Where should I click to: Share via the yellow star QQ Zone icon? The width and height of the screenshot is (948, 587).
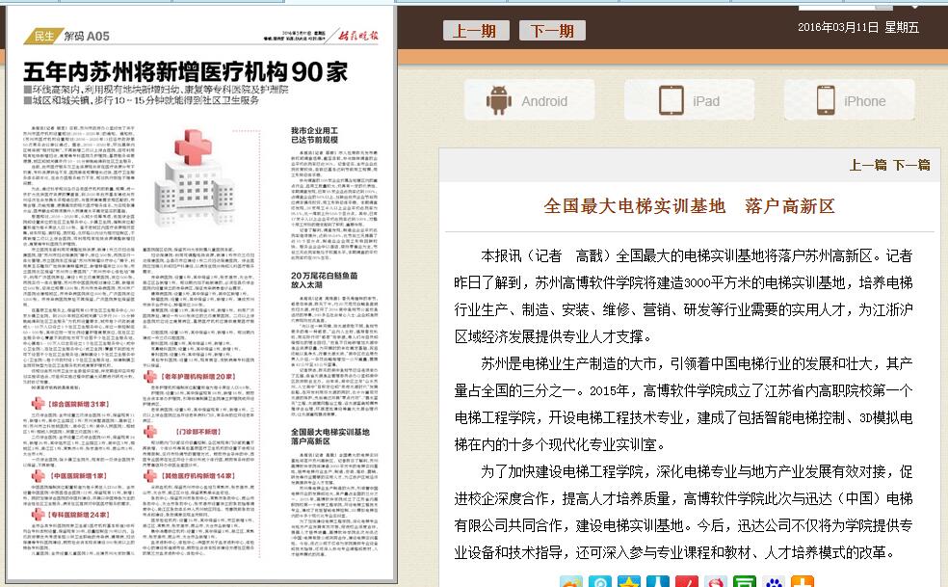629,581
